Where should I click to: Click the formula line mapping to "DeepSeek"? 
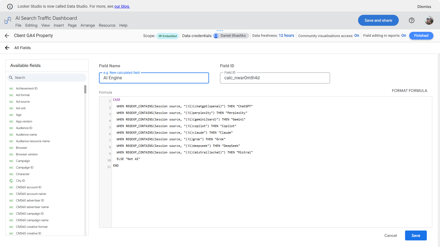[178, 146]
